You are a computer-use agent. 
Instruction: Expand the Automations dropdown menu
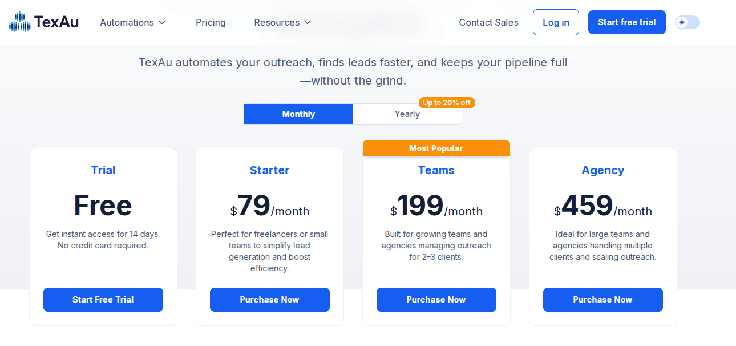tap(133, 22)
